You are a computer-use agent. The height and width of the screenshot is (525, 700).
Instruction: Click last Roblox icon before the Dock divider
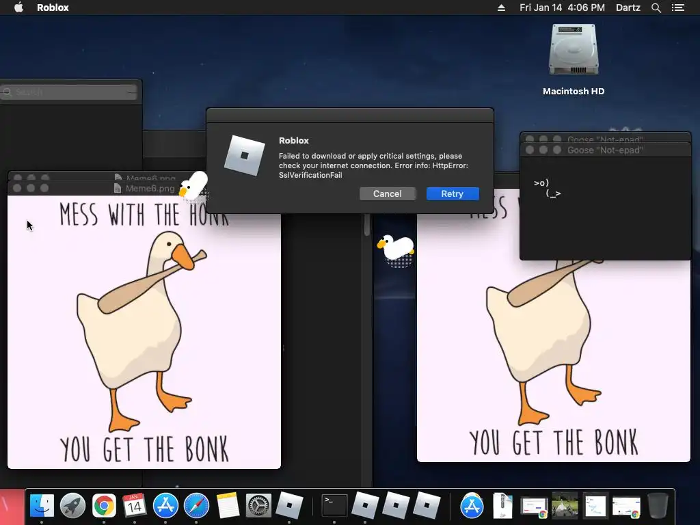[427, 506]
